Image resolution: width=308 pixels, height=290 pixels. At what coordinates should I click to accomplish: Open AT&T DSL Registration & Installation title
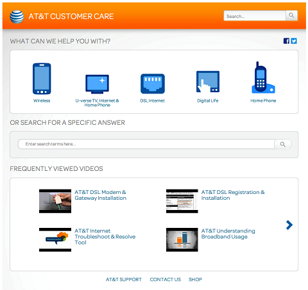coord(233,195)
